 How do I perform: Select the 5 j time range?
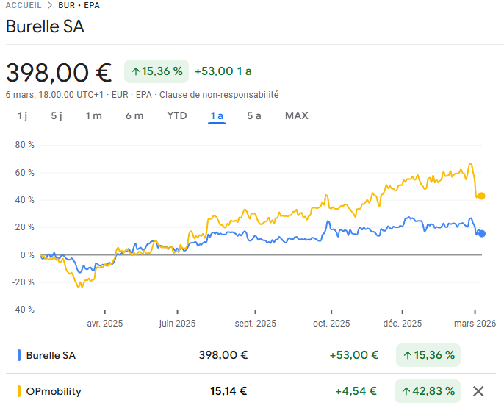click(57, 115)
